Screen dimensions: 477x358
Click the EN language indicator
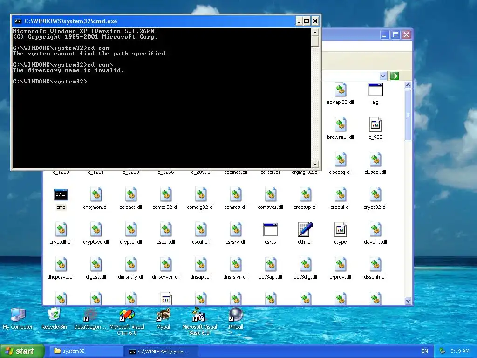tap(425, 351)
